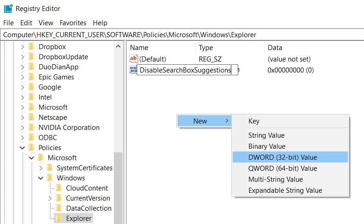The height and width of the screenshot is (224, 364).
Task: Click the Name column header
Action: tap(139, 47)
